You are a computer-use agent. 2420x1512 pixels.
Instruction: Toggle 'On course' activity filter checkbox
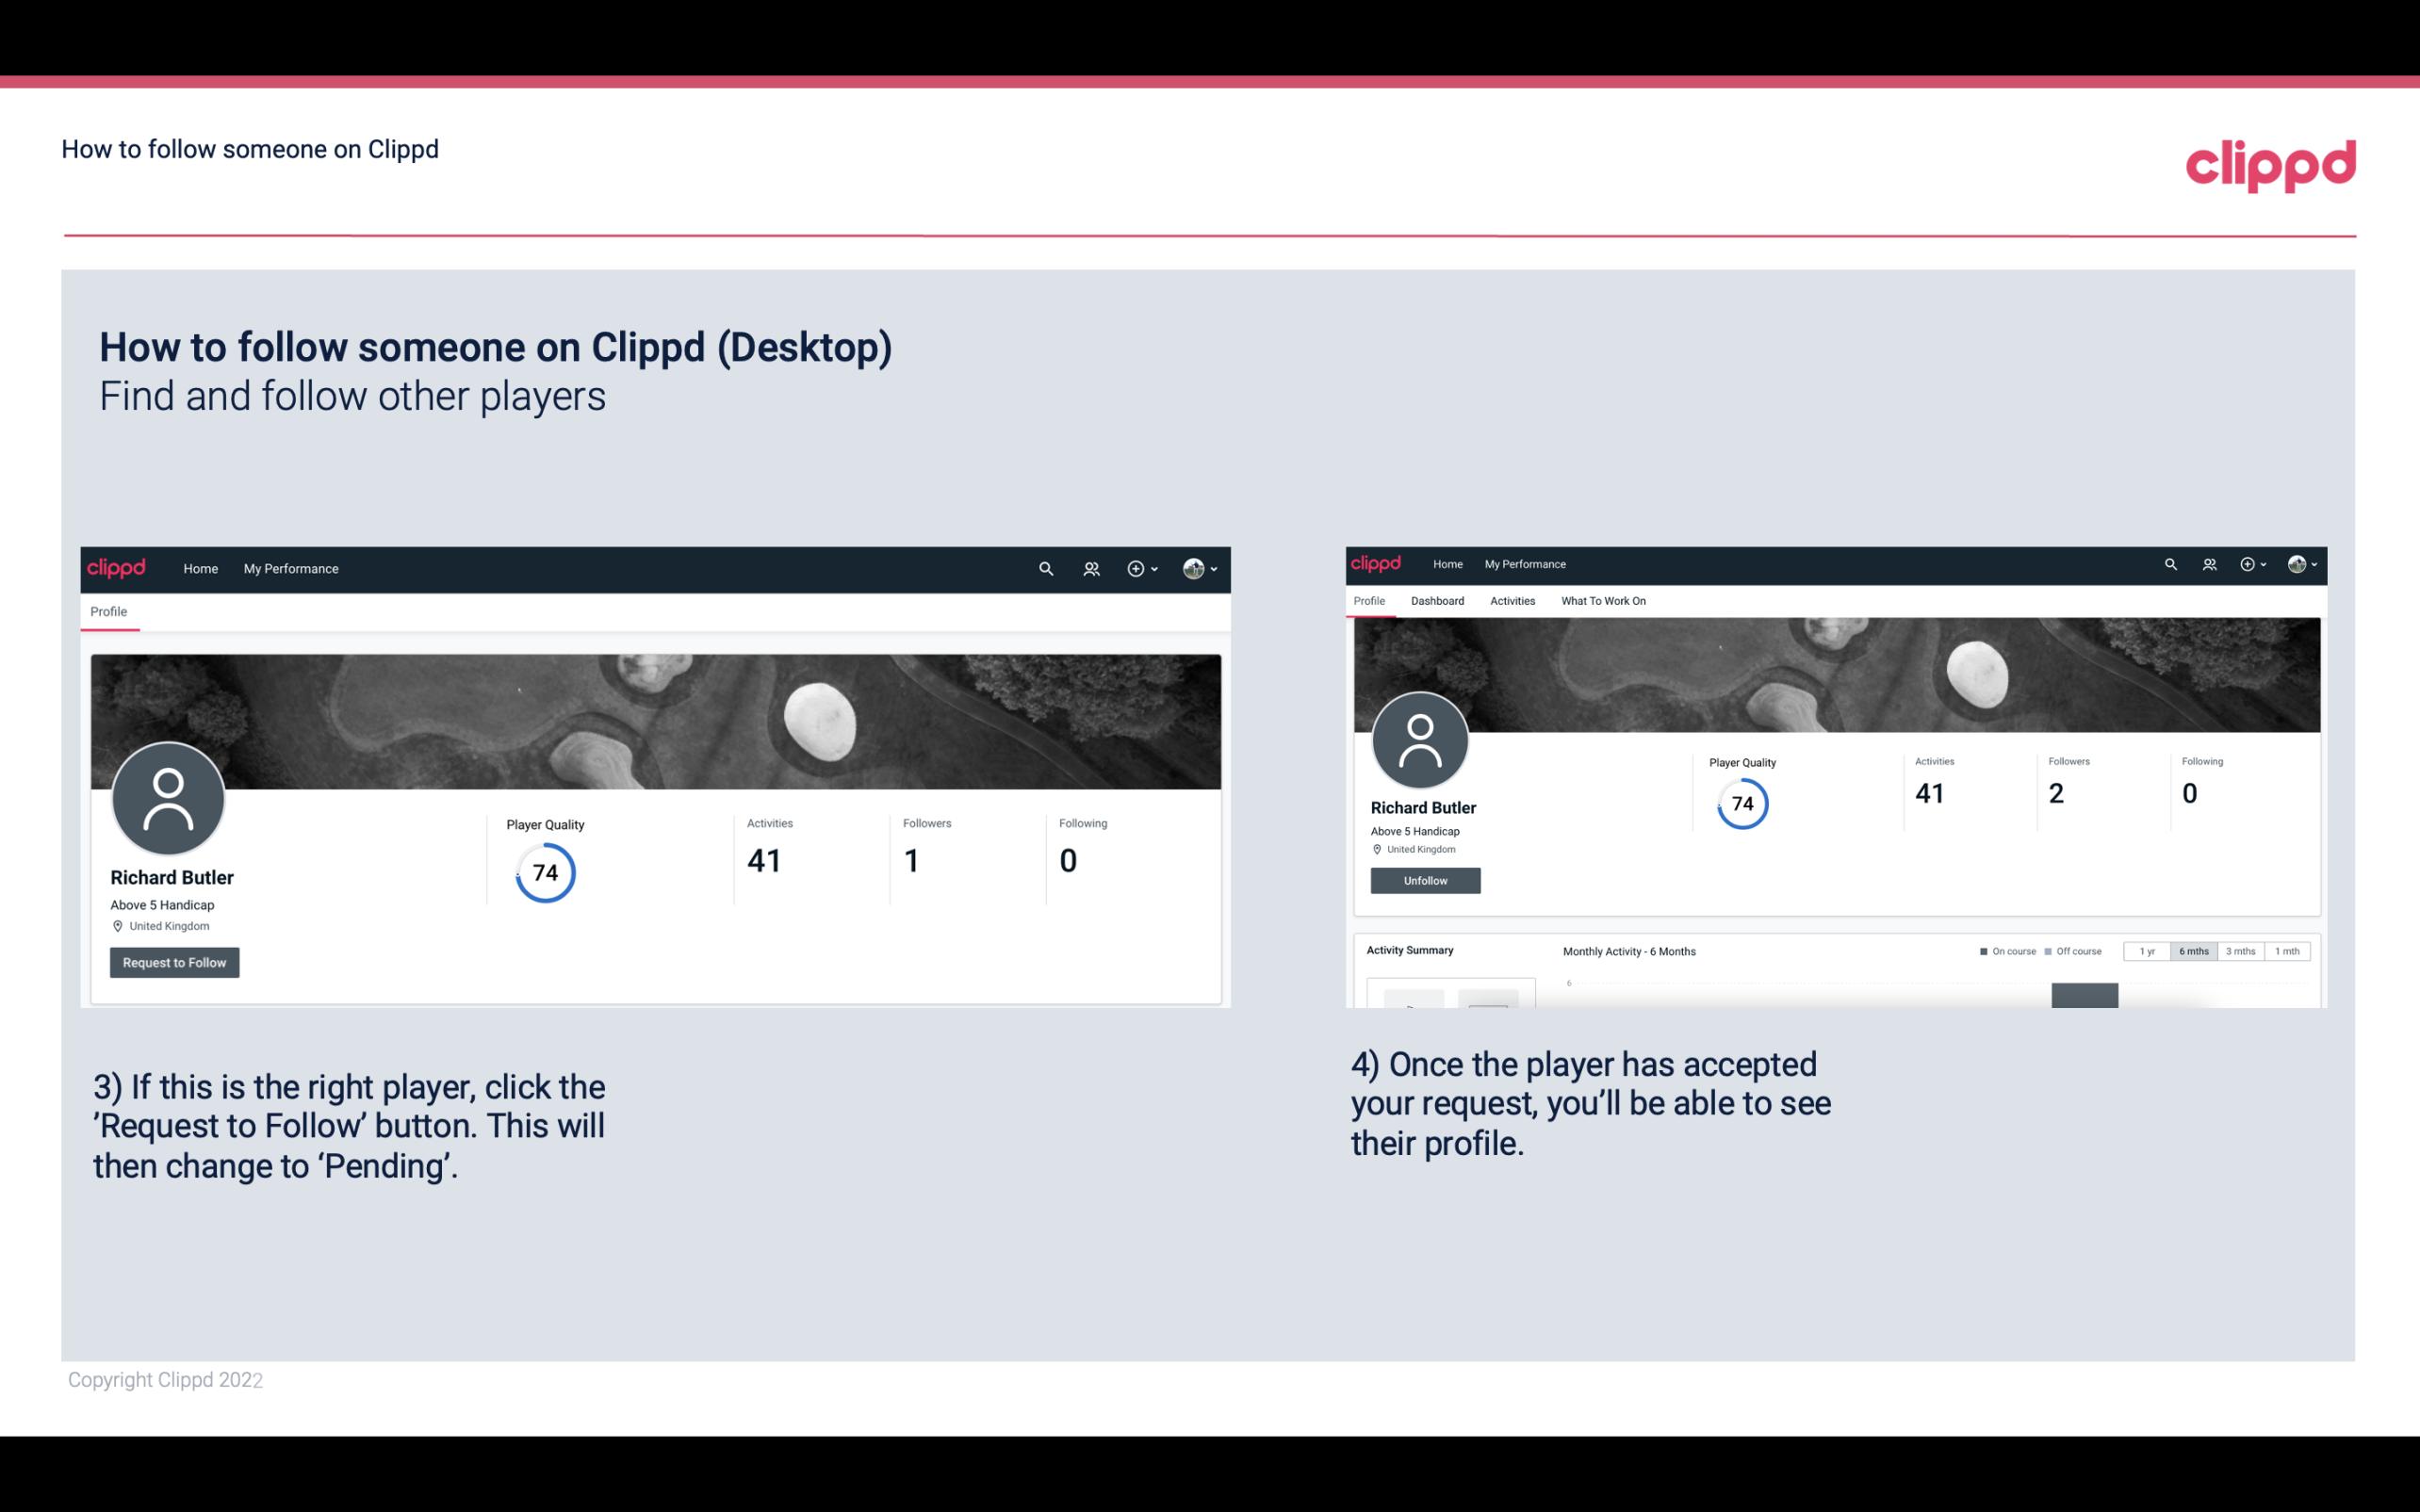[1985, 951]
